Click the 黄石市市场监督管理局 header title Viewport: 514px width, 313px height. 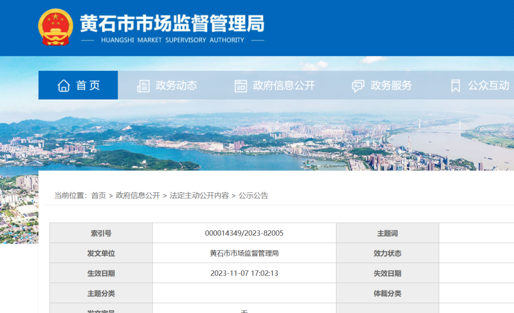point(172,23)
